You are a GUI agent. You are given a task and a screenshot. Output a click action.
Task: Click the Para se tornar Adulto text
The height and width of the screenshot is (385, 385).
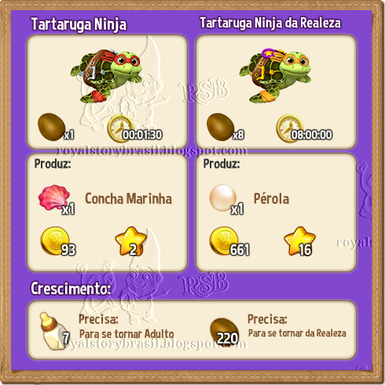[126, 334]
